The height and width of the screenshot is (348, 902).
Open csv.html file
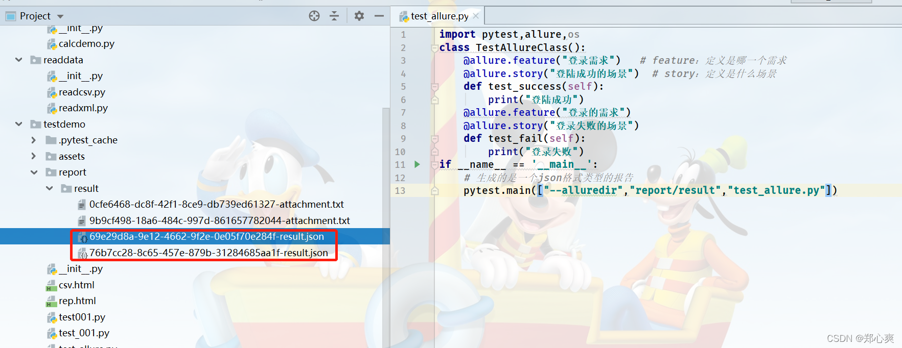[77, 285]
